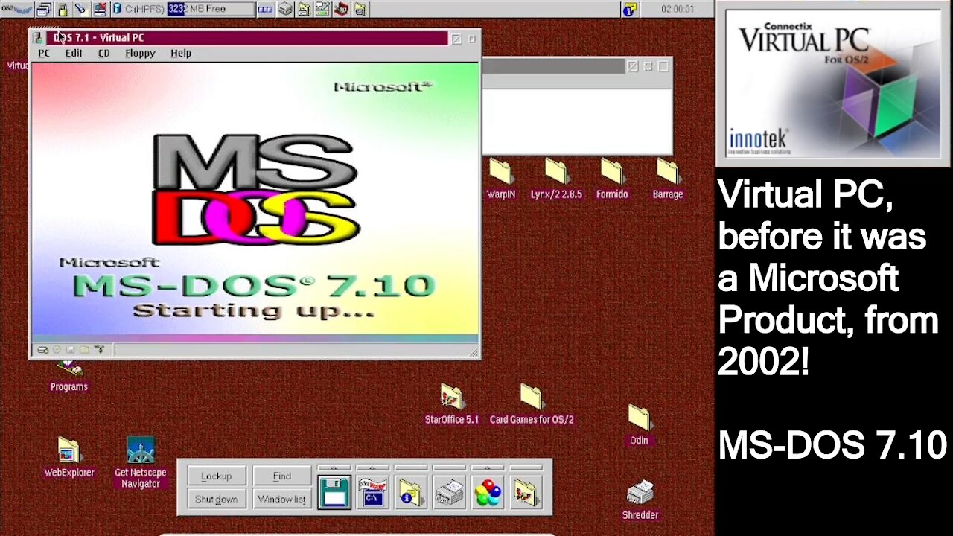Expand the drawer above the printer icon
The height and width of the screenshot is (536, 953).
tap(450, 468)
